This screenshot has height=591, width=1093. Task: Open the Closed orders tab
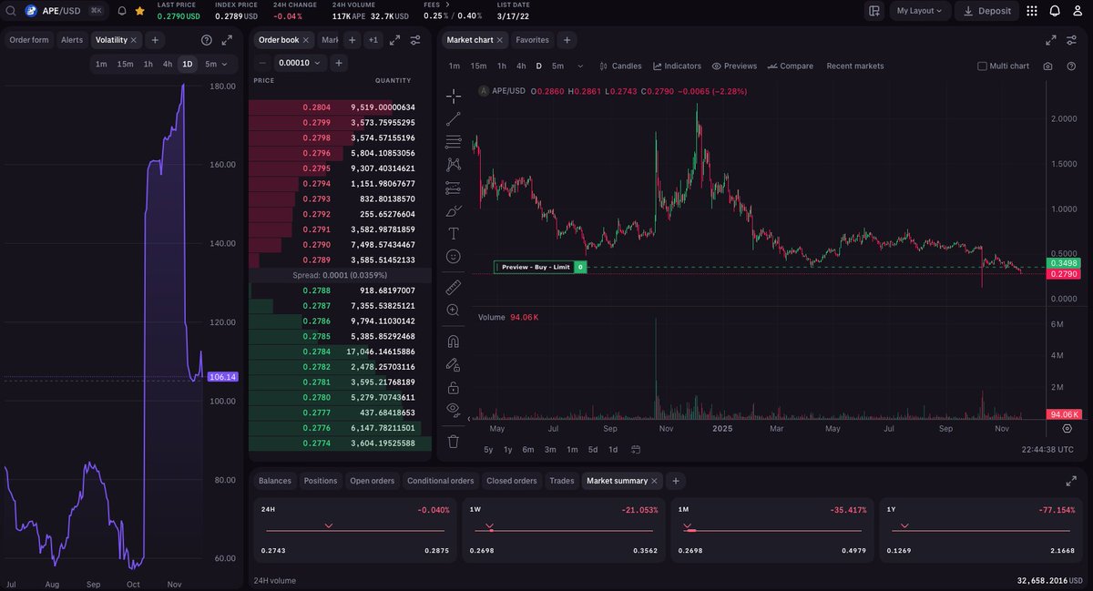click(512, 481)
